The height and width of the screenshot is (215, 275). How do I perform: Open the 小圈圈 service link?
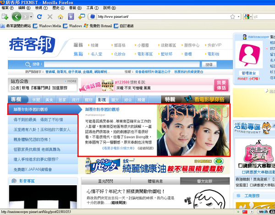[143, 45]
